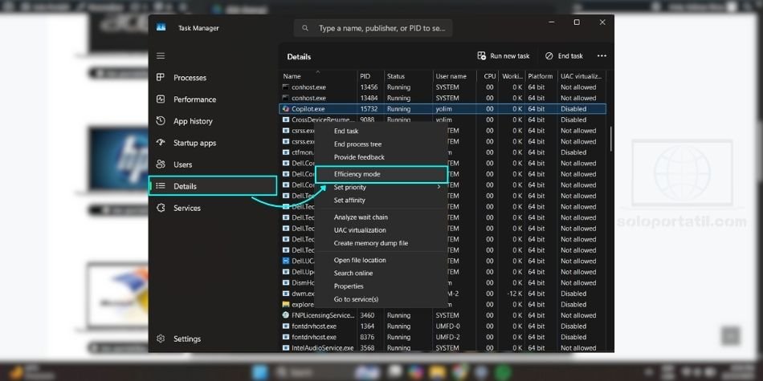Click the Details list vertical scrollbar

[x=611, y=139]
